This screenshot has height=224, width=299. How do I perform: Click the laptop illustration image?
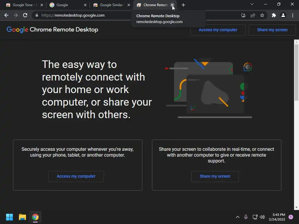point(209,89)
